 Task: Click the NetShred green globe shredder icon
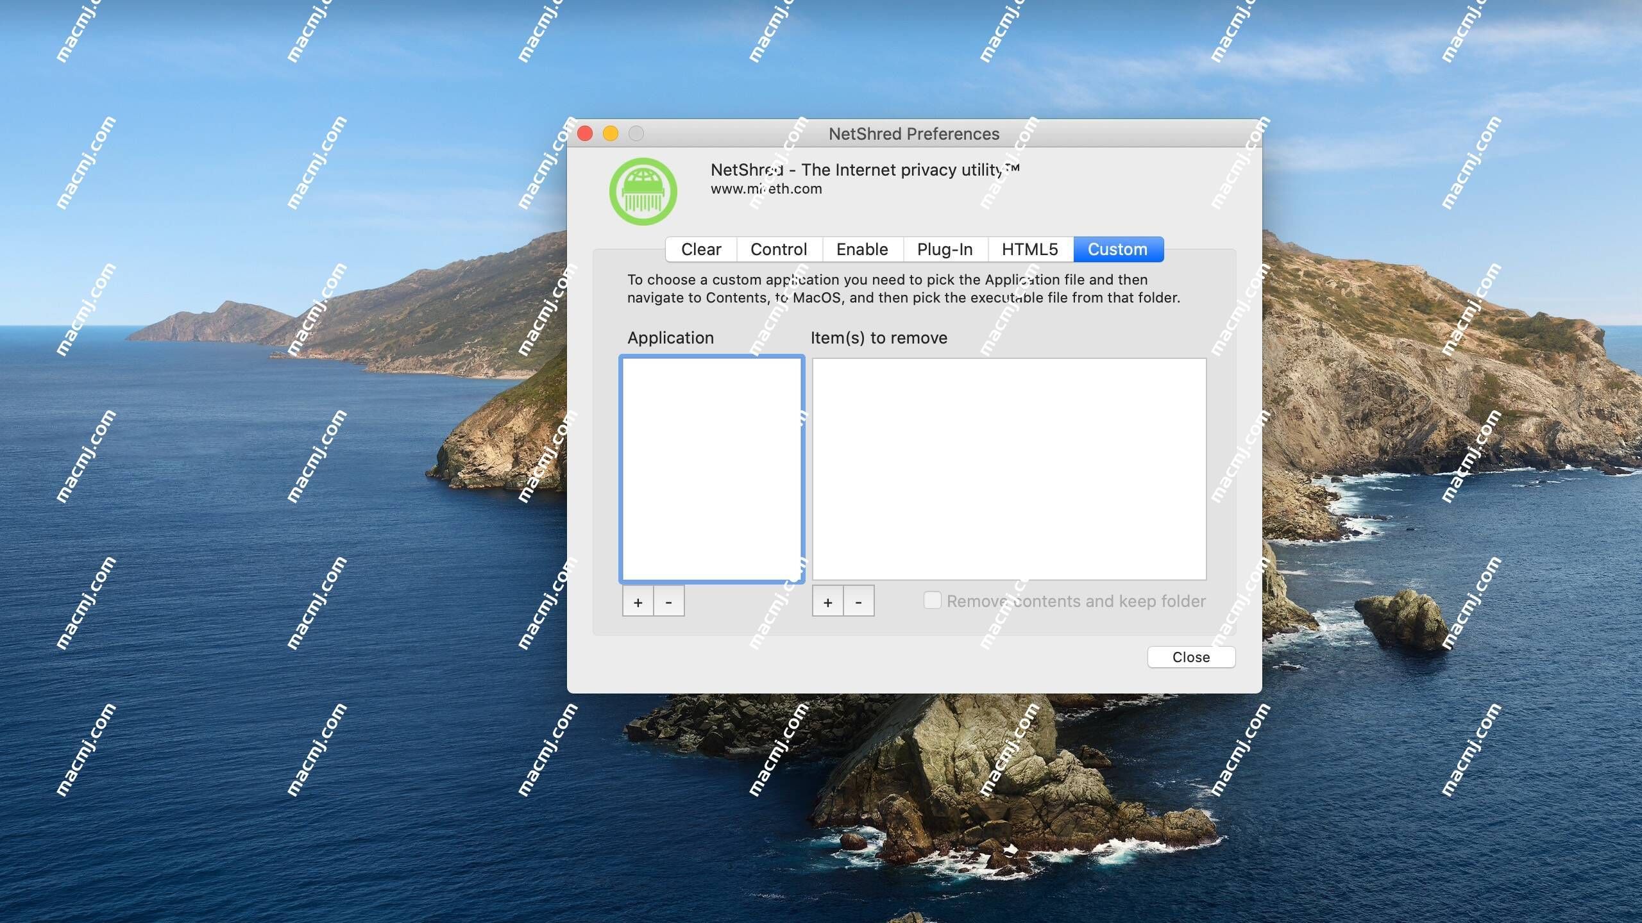(643, 191)
